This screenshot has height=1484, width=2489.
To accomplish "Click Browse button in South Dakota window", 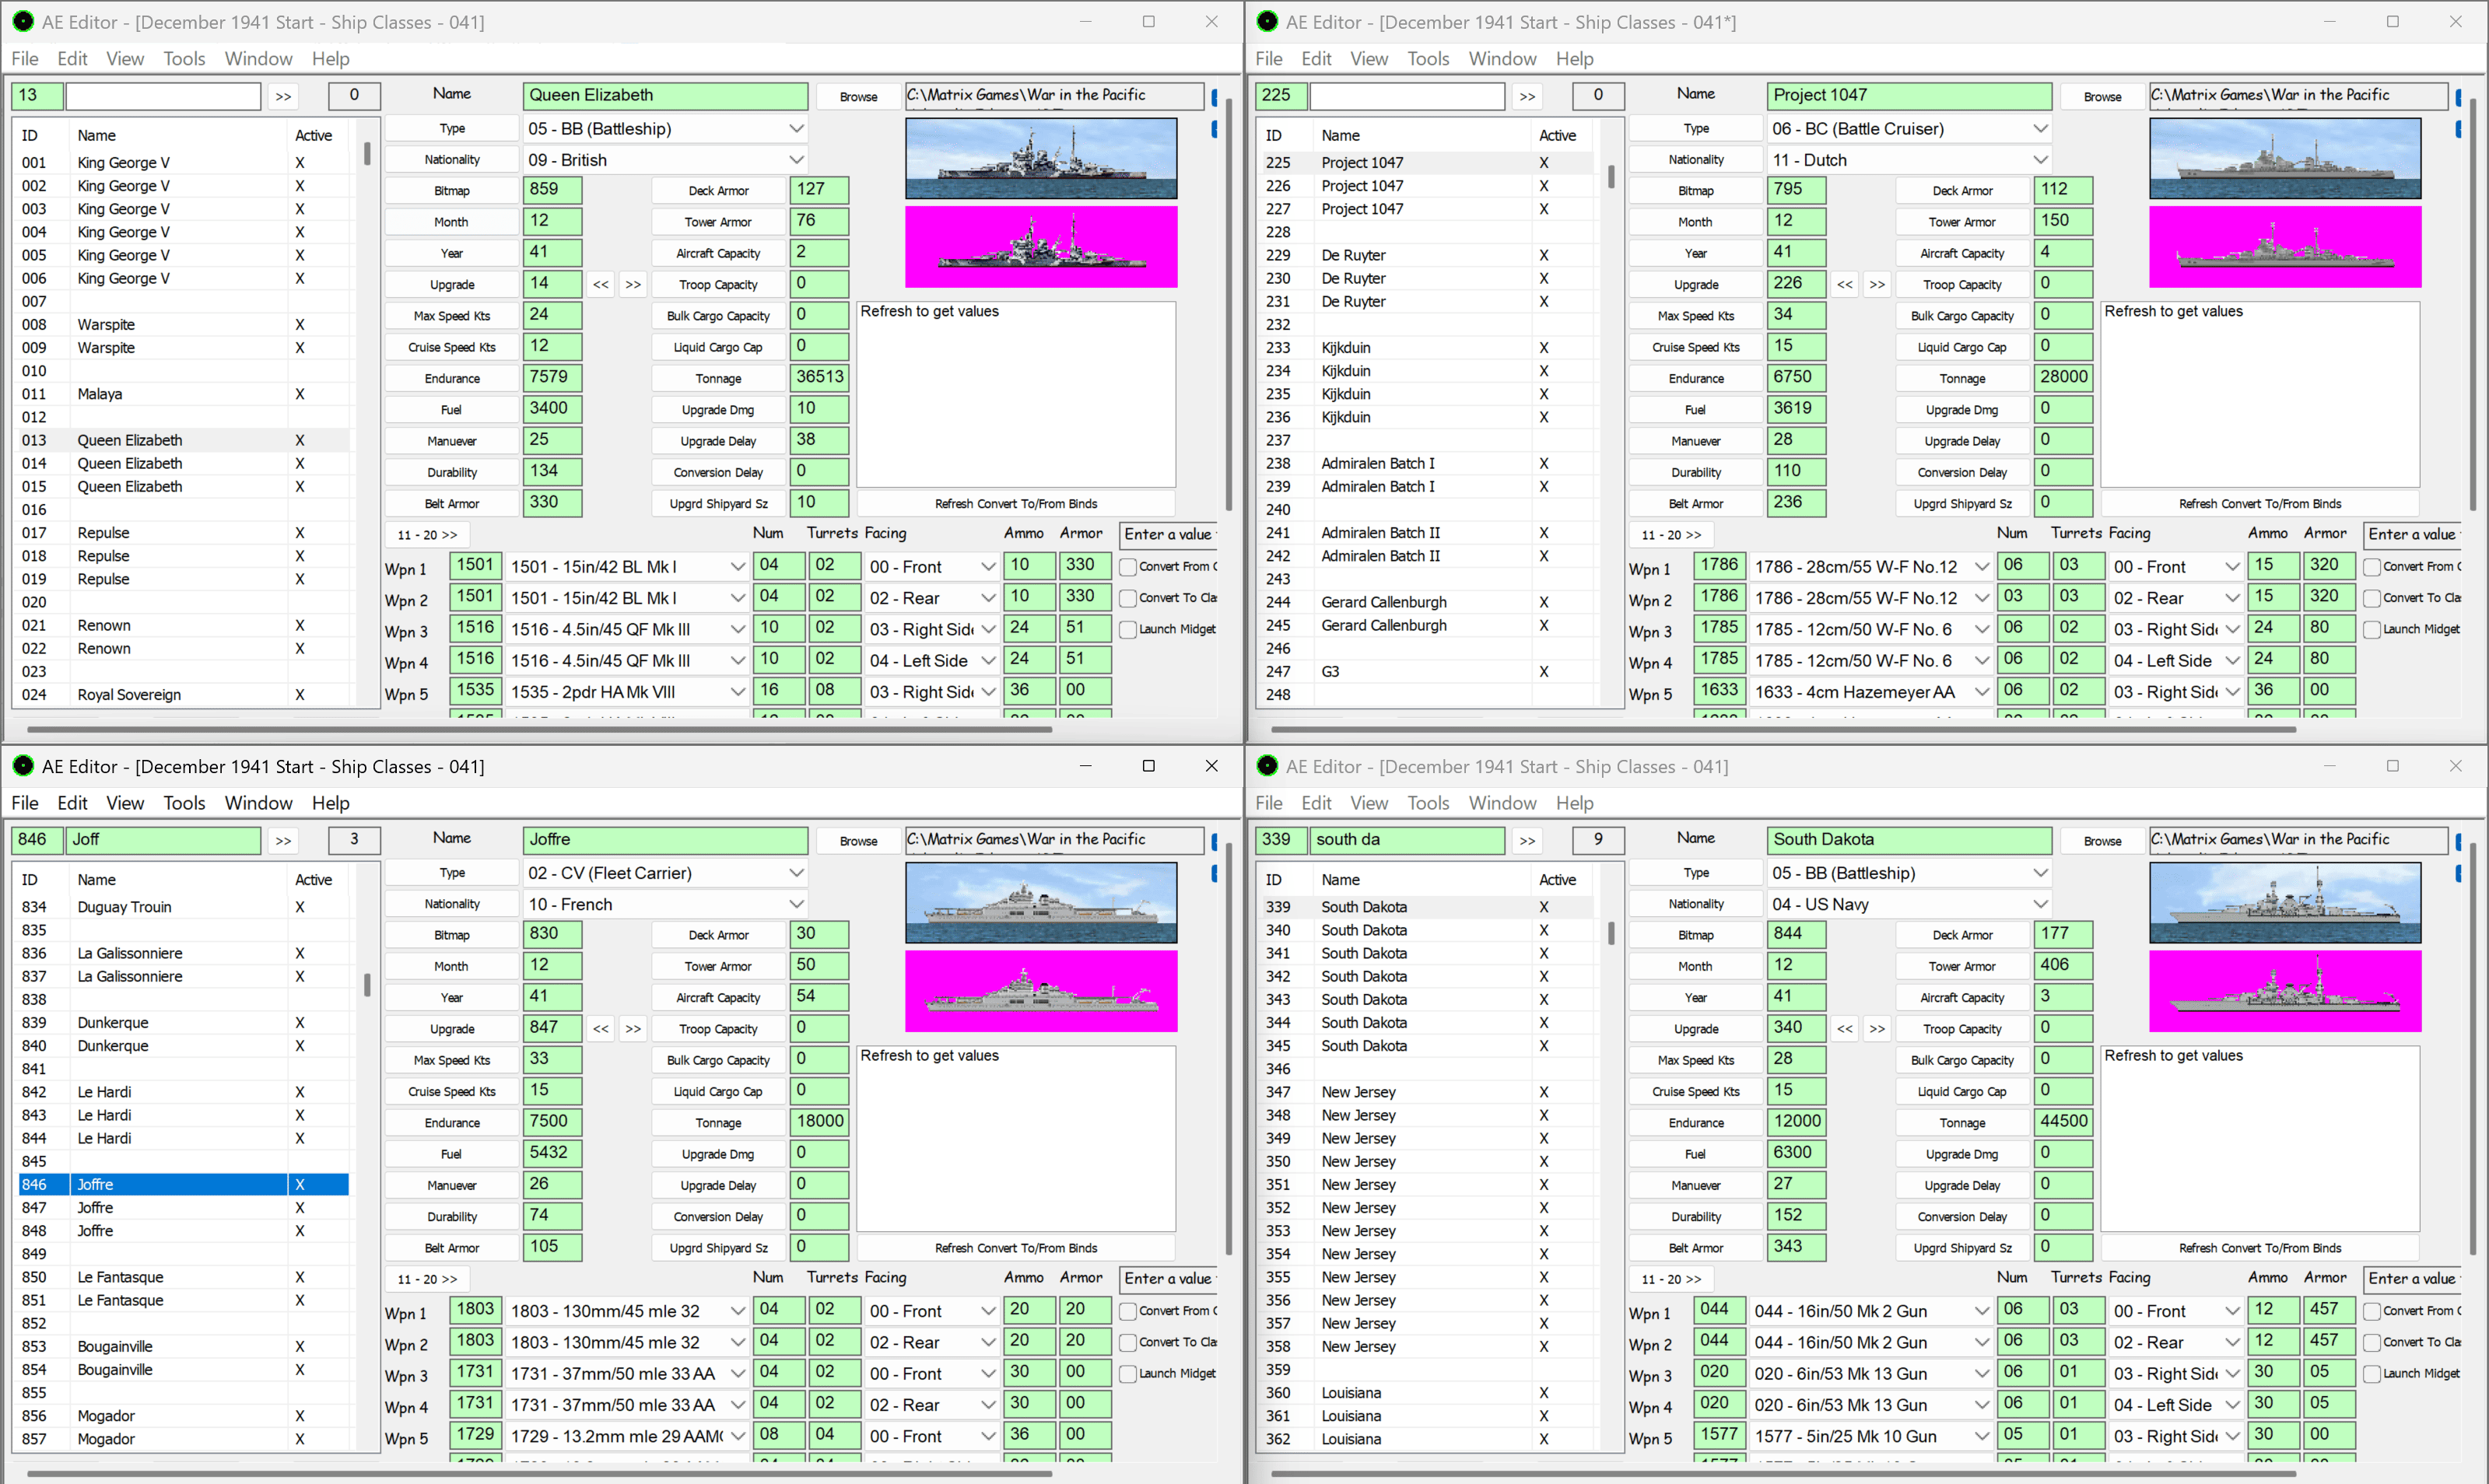I will 2102,841.
